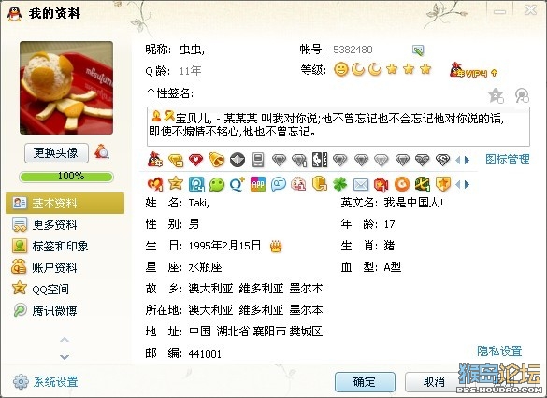Click the edit icon next to account number

click(x=418, y=50)
